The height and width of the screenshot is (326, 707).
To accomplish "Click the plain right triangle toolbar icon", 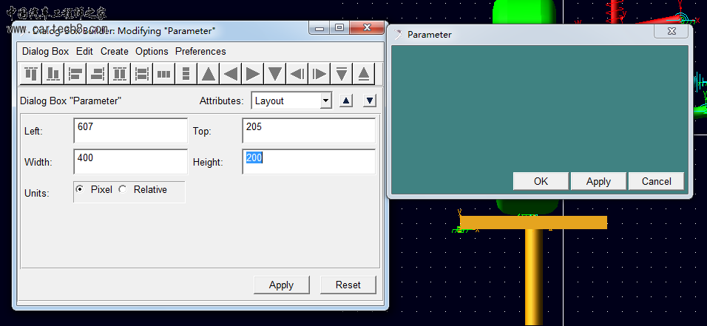I will click(x=252, y=73).
